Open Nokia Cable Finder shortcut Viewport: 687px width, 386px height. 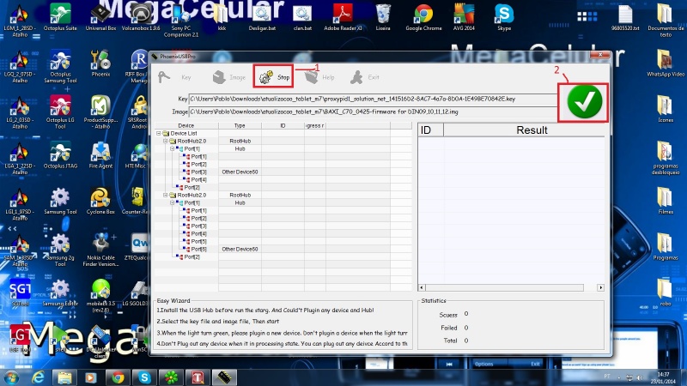click(x=100, y=250)
